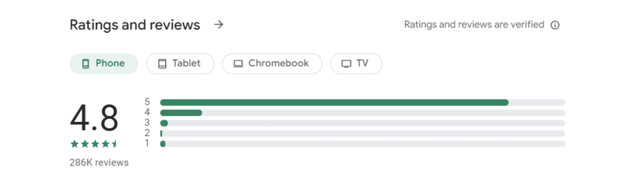Screen dimensions: 624x178
Task: Switch to Chromebook reviews
Action: [272, 63]
